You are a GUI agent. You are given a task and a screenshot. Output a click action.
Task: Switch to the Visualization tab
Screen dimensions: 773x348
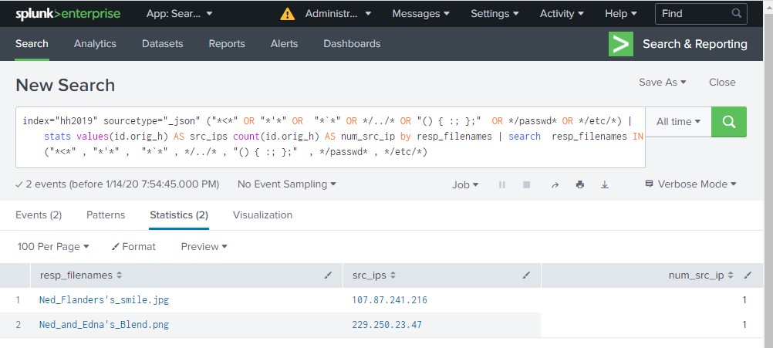(262, 215)
